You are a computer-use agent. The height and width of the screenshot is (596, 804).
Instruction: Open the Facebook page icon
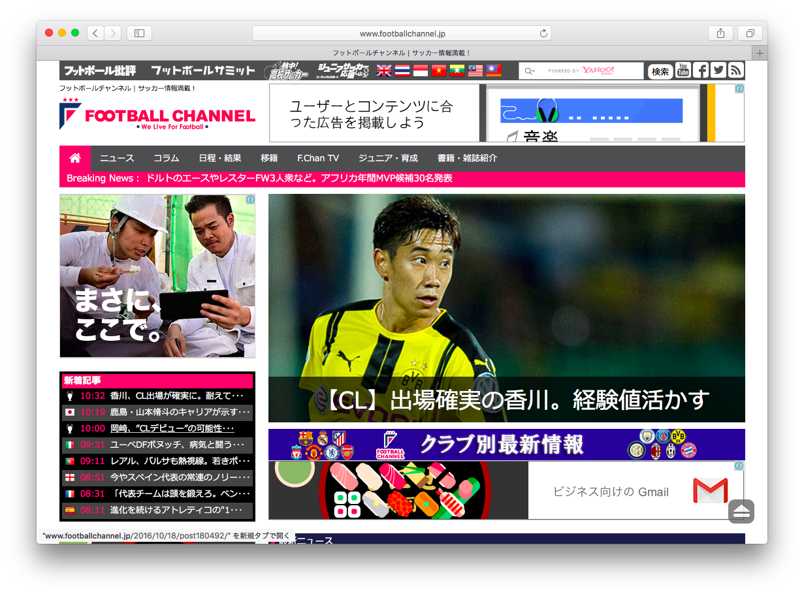pos(701,71)
